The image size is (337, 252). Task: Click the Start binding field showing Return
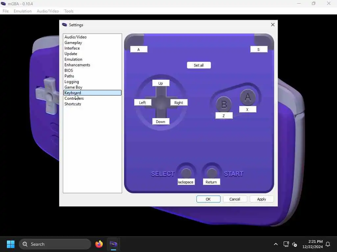point(211,182)
